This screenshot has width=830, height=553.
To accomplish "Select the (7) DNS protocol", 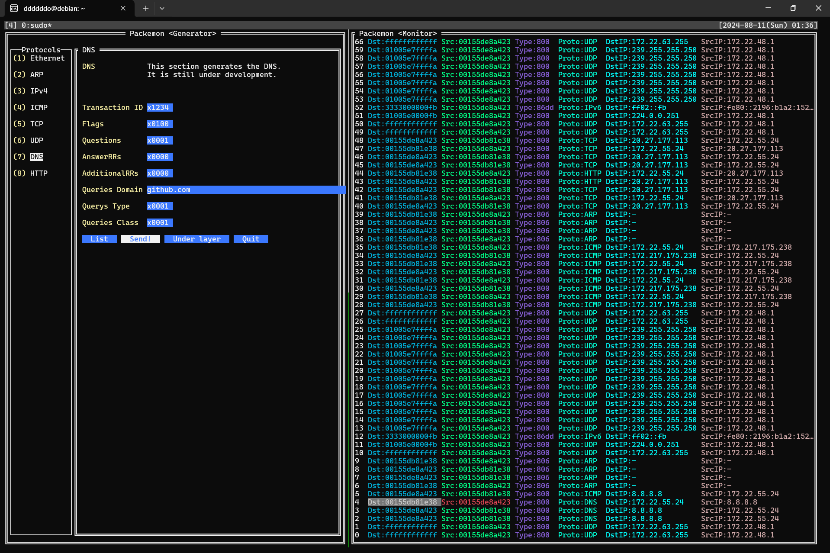I will (x=28, y=157).
